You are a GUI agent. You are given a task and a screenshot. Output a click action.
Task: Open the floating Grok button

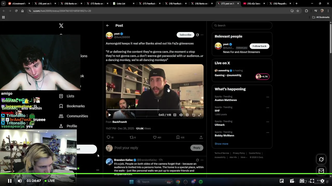coord(321,159)
